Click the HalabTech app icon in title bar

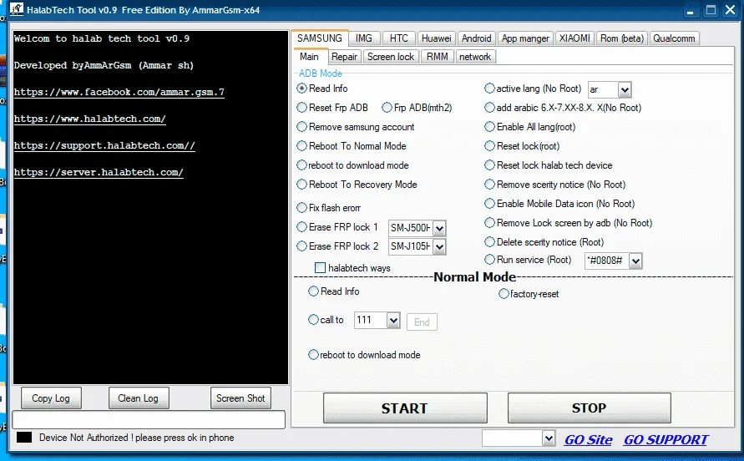(x=17, y=9)
